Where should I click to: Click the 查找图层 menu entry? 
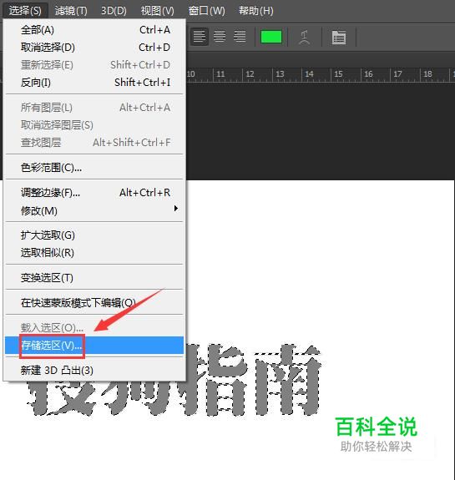pos(94,143)
